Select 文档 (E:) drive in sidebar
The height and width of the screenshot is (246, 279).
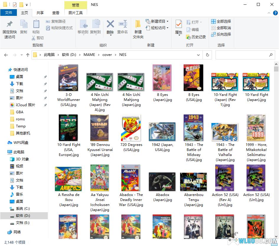tap(23, 223)
